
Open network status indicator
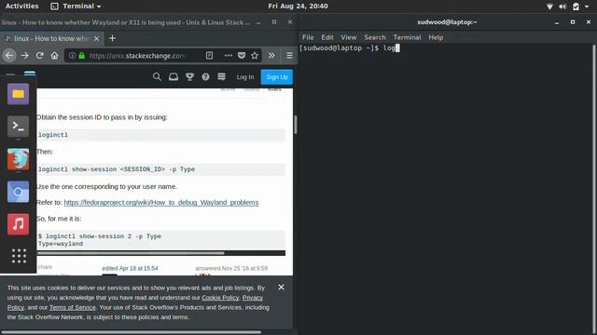coord(549,7)
